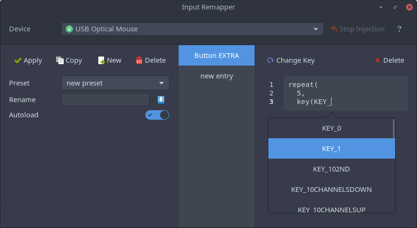Click the red trash Delete preset icon
This screenshot has height=228, width=417.
(x=139, y=60)
